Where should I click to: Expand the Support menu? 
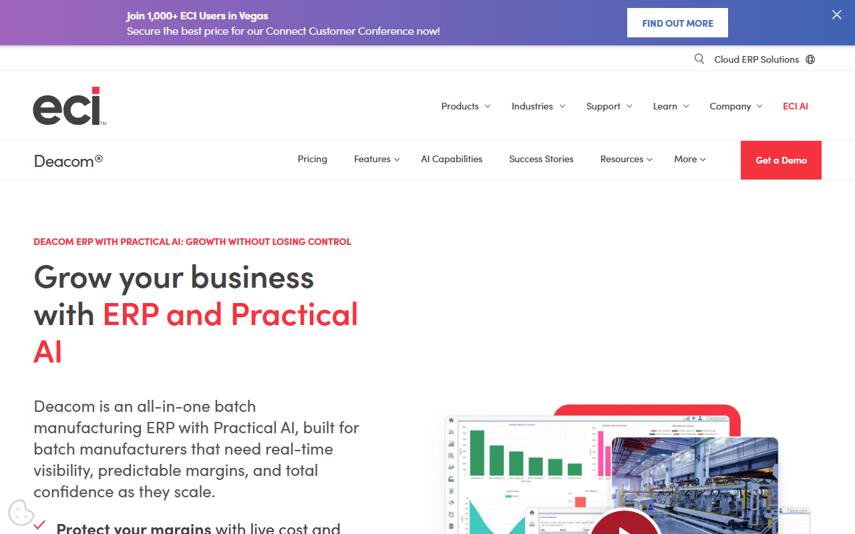click(609, 106)
